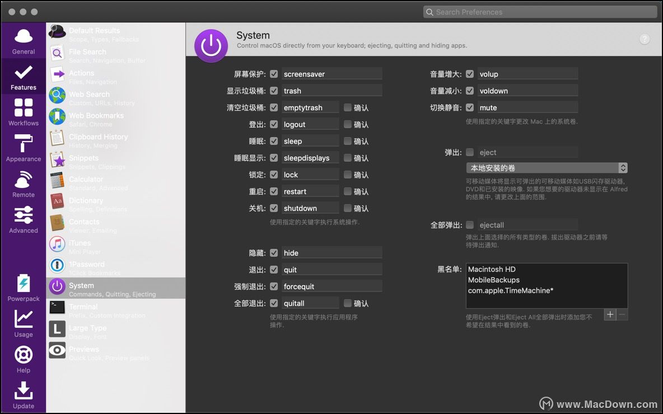Toggle the screensaver keyword checkbox
Viewport: 663px width, 414px height.
[274, 74]
